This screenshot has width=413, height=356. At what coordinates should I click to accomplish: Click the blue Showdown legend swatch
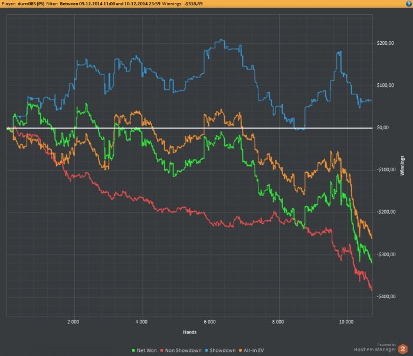point(206,351)
